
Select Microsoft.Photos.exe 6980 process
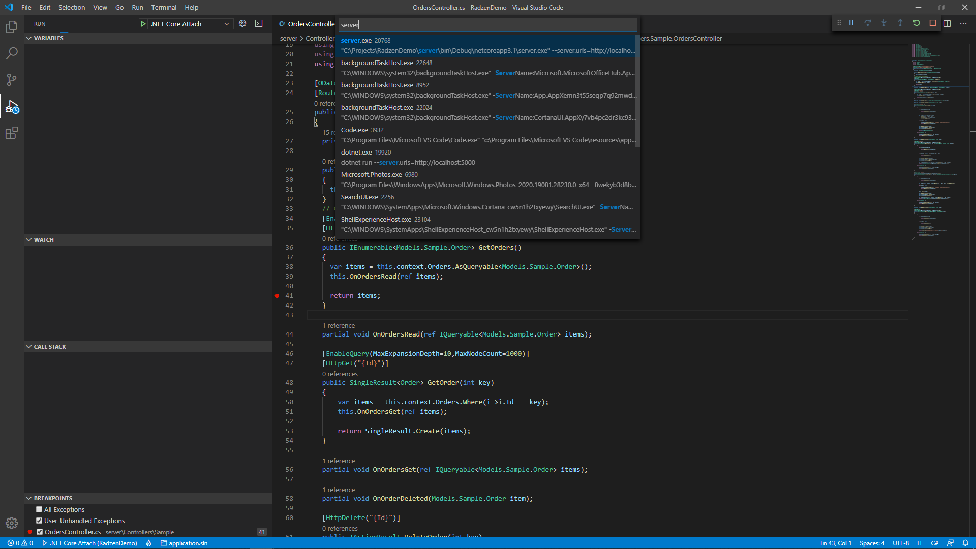(x=485, y=179)
